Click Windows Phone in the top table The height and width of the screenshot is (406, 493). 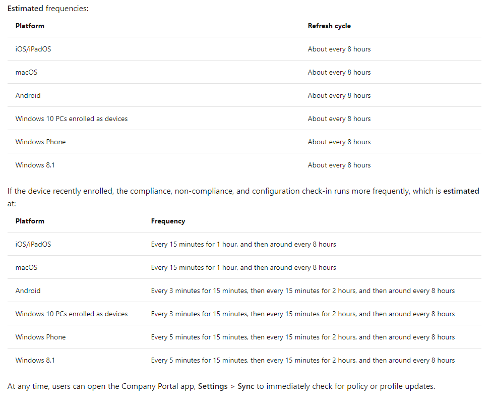coord(40,142)
